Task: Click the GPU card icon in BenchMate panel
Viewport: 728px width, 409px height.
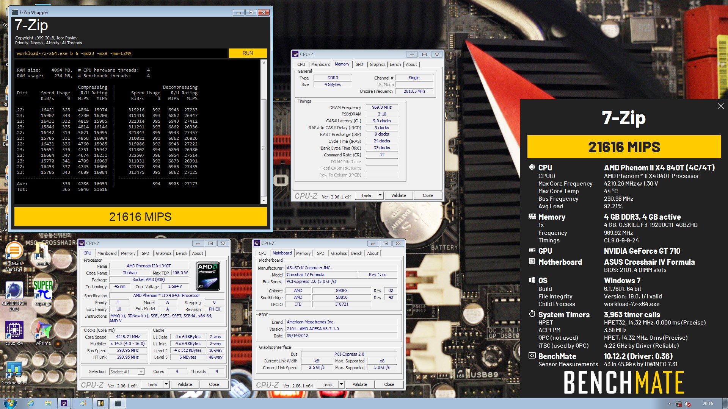Action: (x=532, y=250)
